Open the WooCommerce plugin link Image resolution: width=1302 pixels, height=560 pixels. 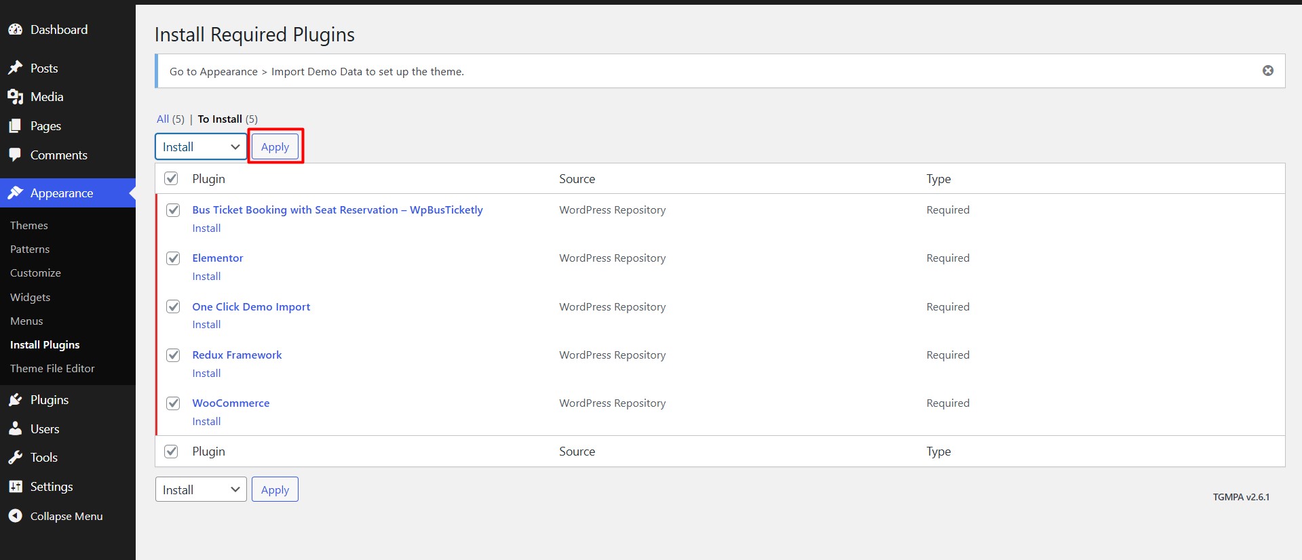(231, 403)
